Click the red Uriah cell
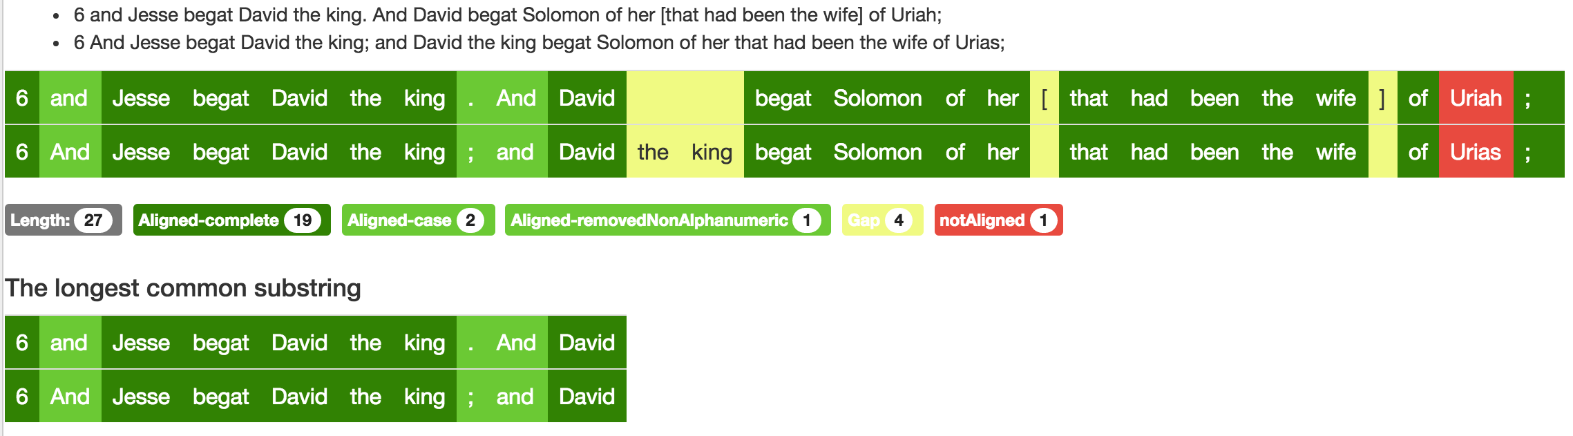Viewport: 1573px width, 436px height. [1476, 98]
